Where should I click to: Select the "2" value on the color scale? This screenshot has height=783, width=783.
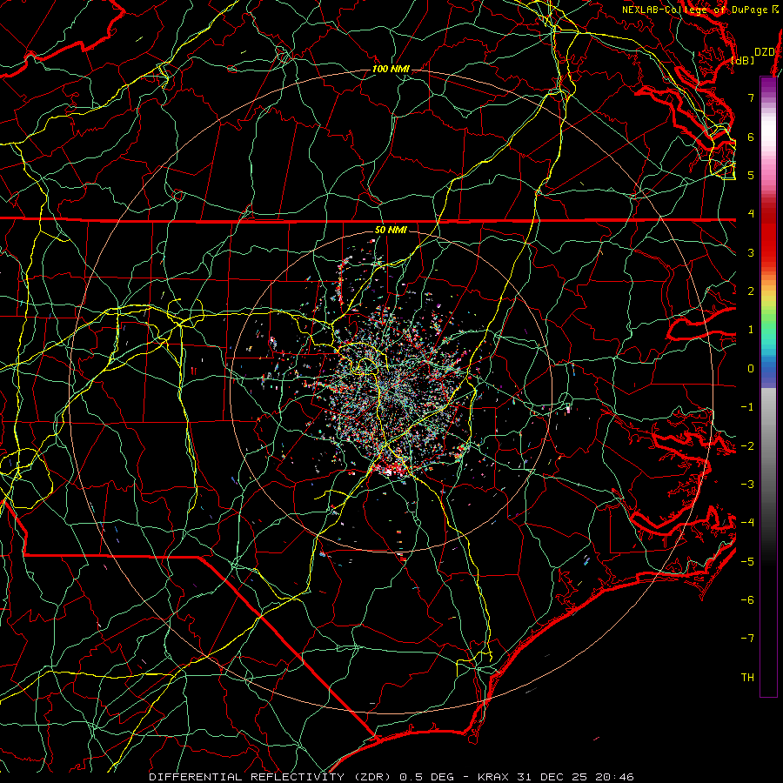(751, 291)
